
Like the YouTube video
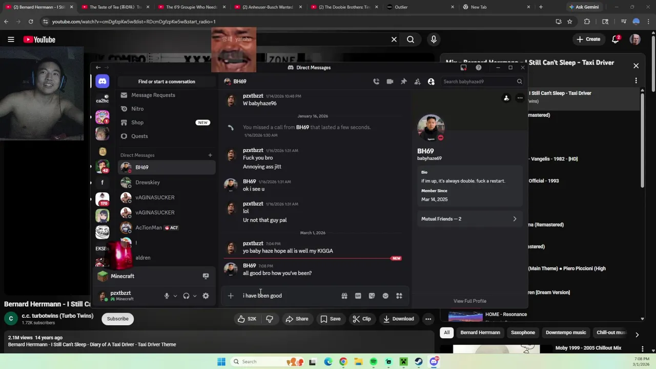point(247,319)
